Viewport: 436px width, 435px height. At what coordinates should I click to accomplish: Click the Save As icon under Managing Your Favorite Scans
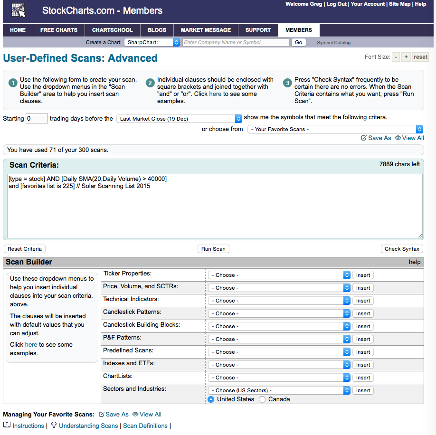click(x=102, y=415)
